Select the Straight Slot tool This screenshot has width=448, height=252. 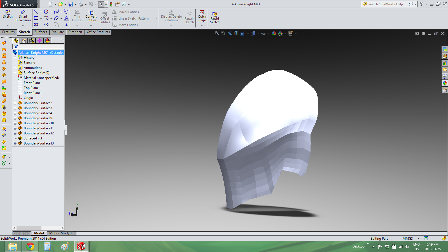click(36, 25)
